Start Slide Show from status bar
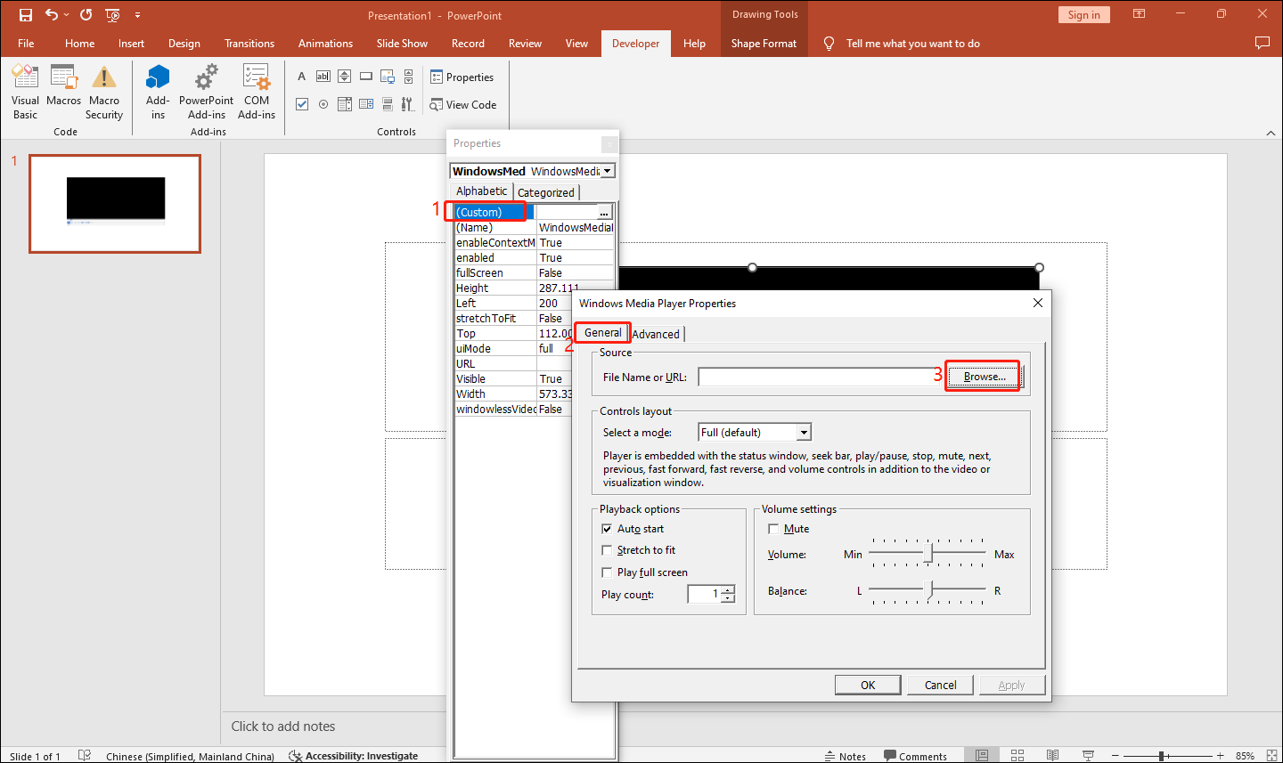1283x763 pixels. pos(1088,755)
